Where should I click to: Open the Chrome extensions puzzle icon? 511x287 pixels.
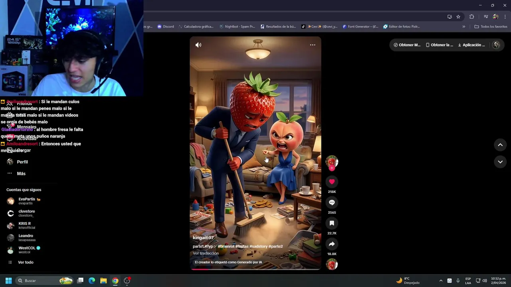471,17
